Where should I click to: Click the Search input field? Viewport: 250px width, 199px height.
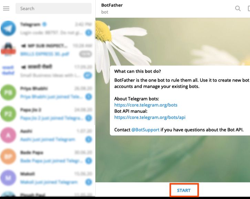coord(54,9)
